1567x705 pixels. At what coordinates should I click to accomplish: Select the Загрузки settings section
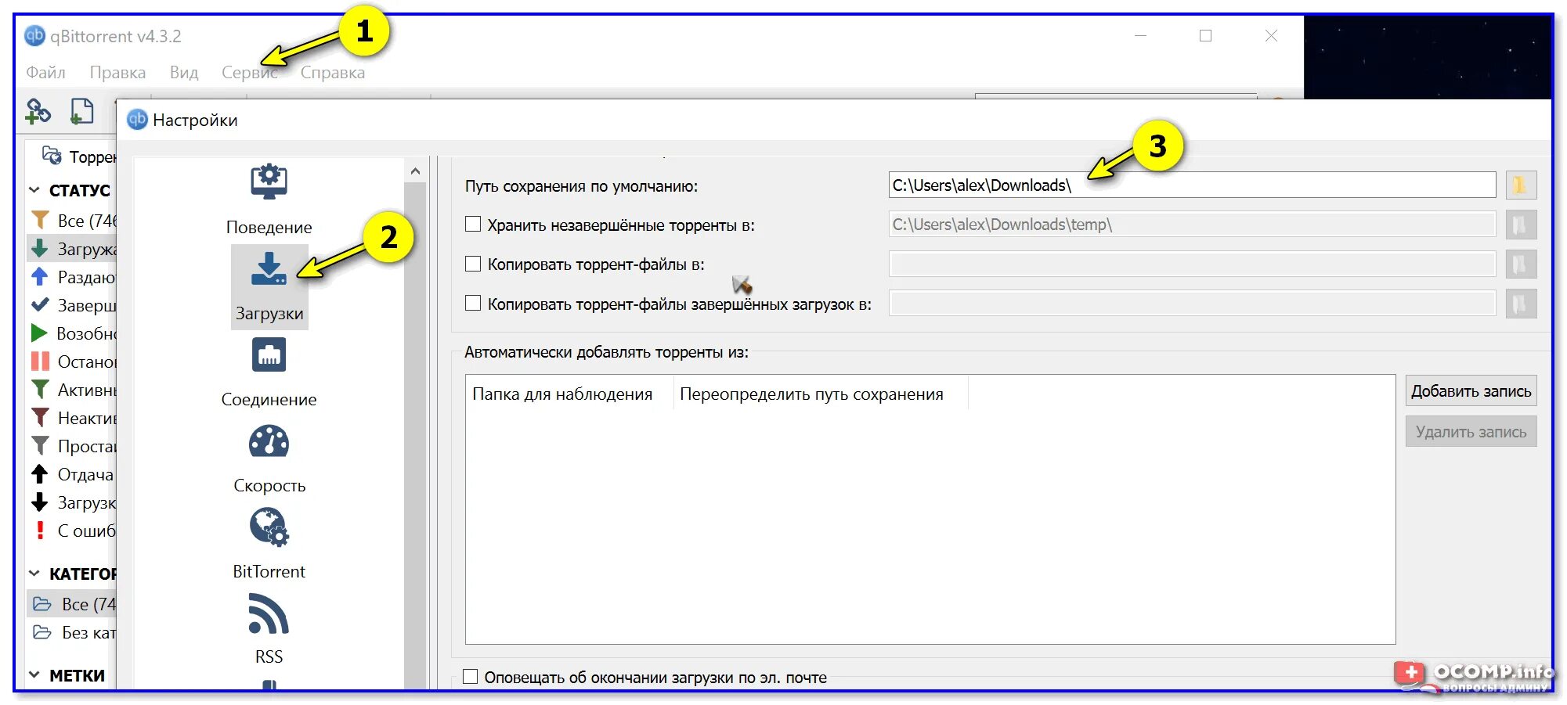[269, 287]
